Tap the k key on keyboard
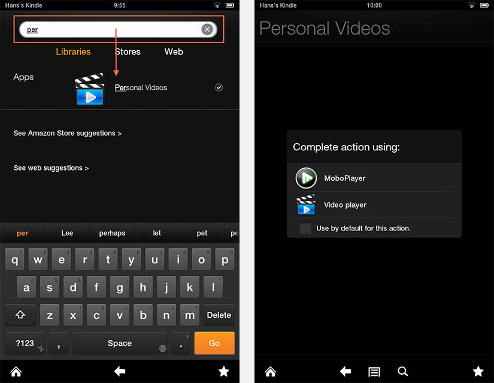Viewport: 494px width, 383px height. [x=190, y=287]
